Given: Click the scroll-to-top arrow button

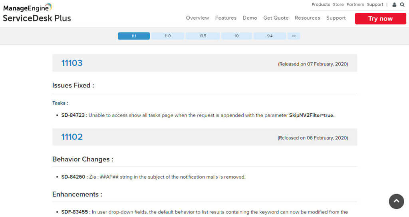Looking at the screenshot, I should [x=396, y=201].
